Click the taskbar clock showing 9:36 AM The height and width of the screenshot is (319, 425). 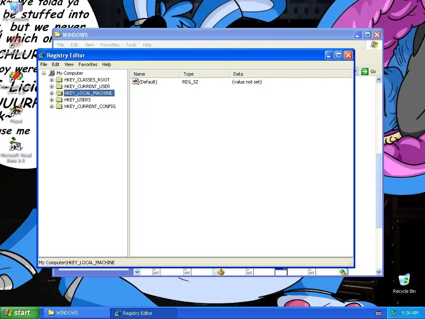tap(410, 313)
